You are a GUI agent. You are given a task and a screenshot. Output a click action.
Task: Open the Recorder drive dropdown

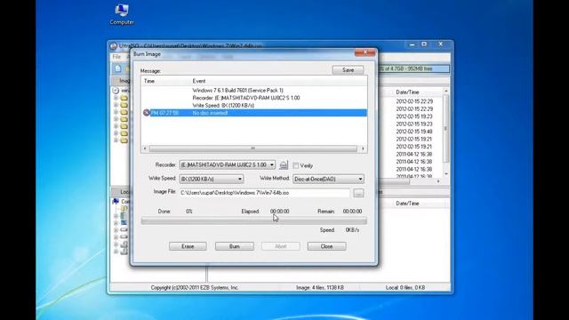[272, 164]
